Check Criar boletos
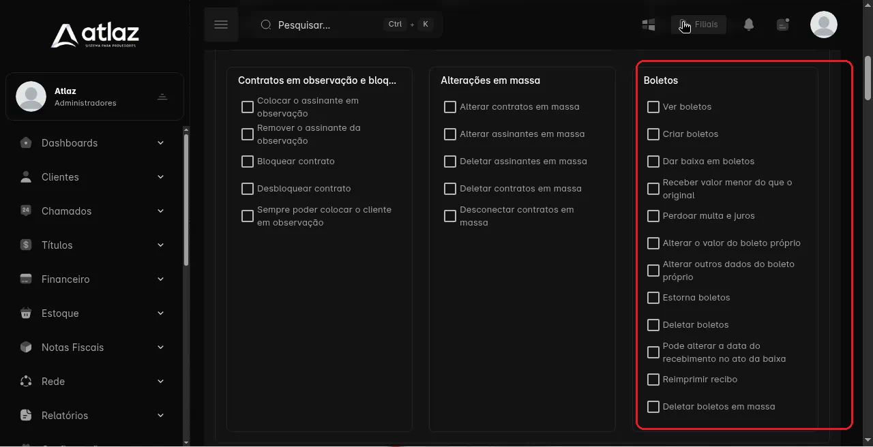This screenshot has width=873, height=447. [x=653, y=134]
